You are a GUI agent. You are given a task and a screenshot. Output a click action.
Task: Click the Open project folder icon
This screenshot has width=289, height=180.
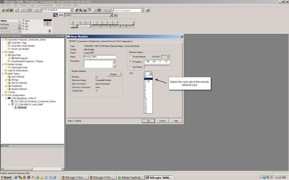click(7, 10)
